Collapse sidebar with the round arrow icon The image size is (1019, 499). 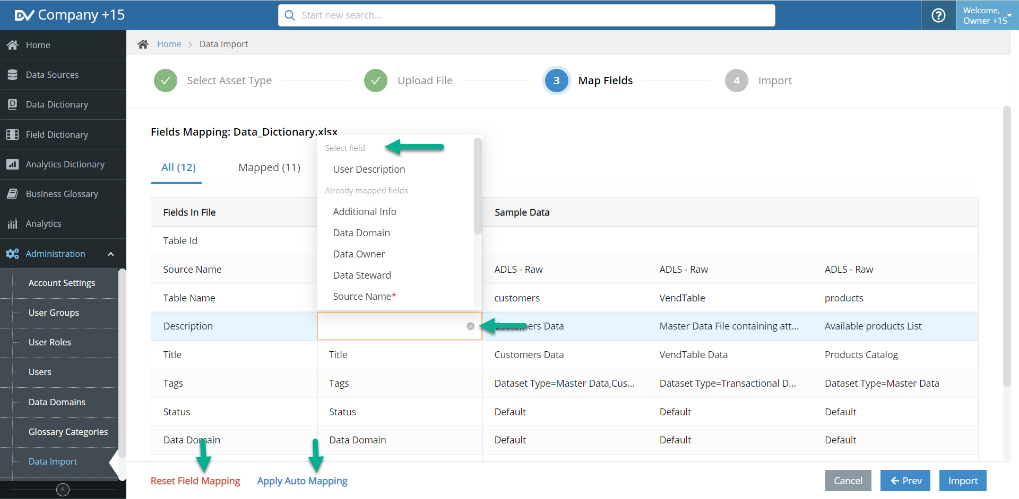pos(63,489)
